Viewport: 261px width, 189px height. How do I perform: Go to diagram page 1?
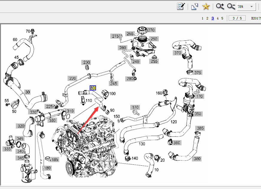pos(202,18)
